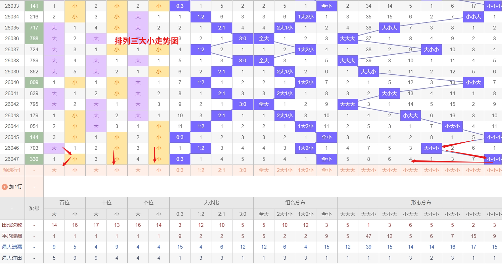Select 2大1小 in the 预选行1 row
Image resolution: width=502 pixels, height=264 pixels.
(285, 170)
